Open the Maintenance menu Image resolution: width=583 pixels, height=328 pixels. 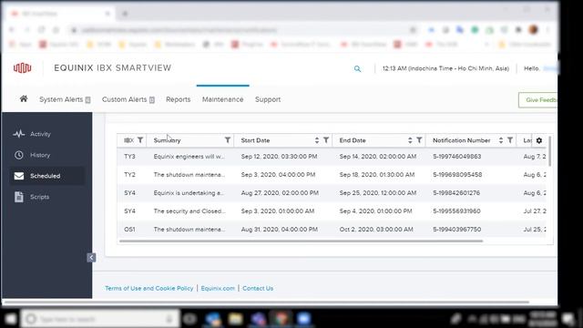(x=222, y=99)
